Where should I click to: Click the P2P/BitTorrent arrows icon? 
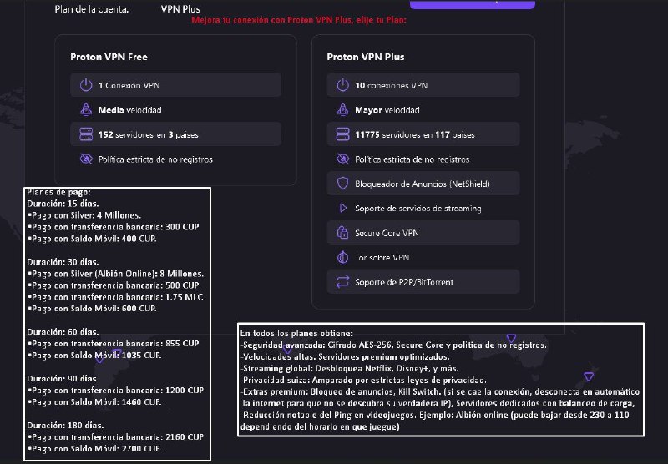pyautogui.click(x=343, y=282)
